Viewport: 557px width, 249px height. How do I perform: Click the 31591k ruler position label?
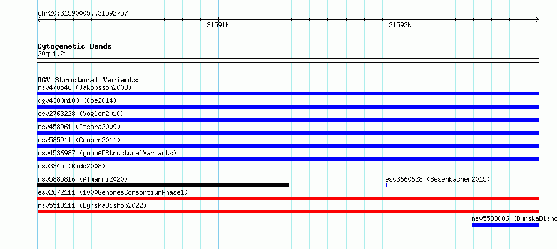tap(218, 25)
